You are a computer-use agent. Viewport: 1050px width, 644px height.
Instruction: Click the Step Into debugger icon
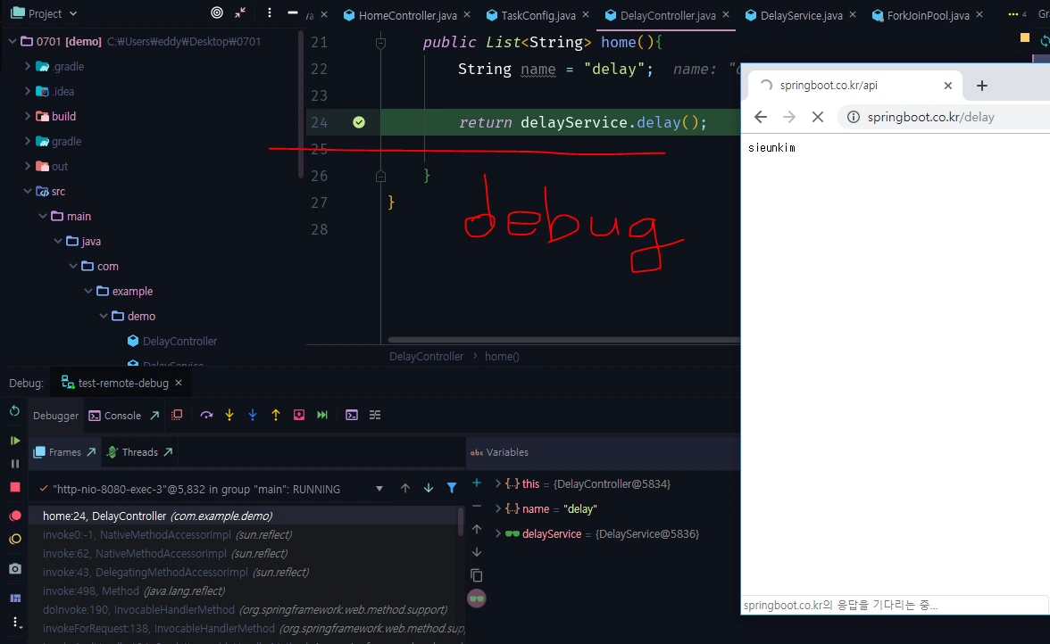[x=229, y=415]
